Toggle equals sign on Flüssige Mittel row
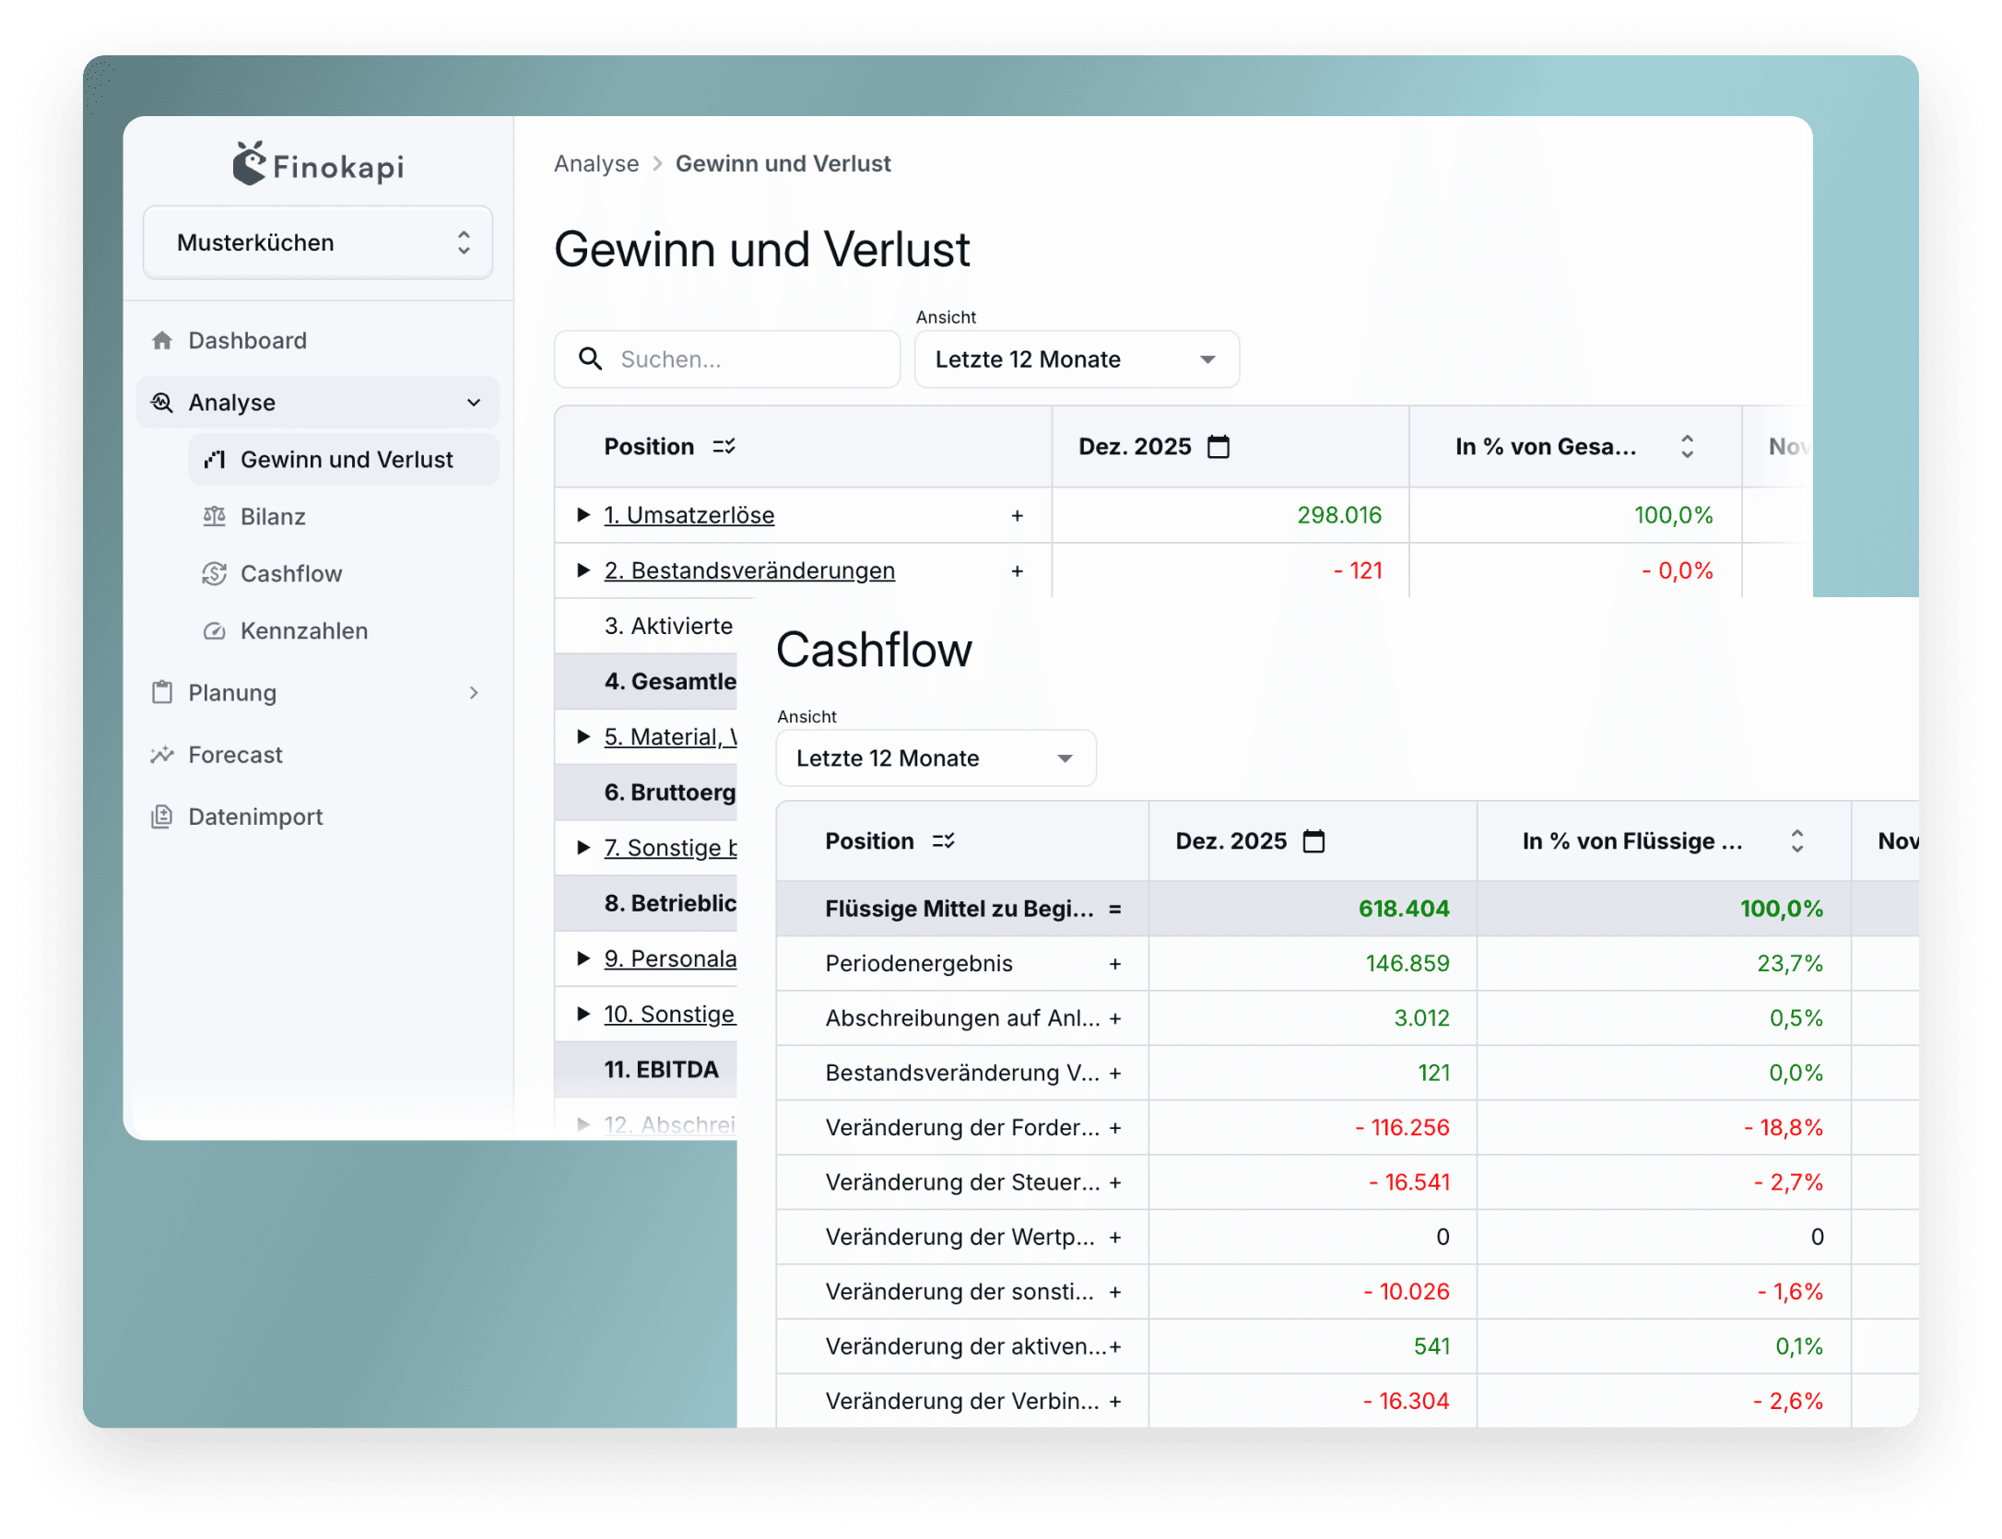The height and width of the screenshot is (1539, 2002). coord(1114,910)
